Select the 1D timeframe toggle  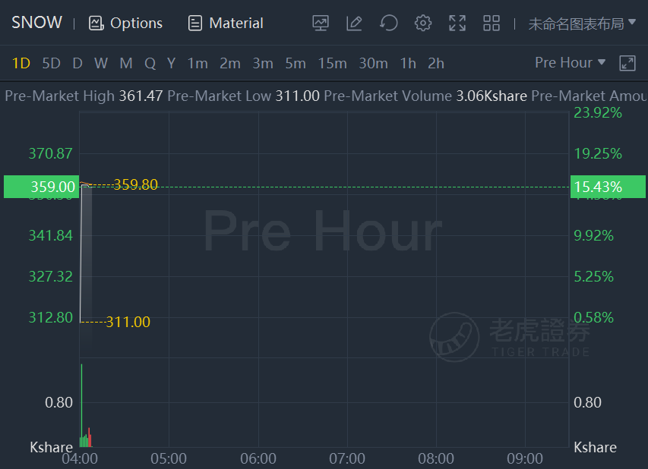[21, 64]
